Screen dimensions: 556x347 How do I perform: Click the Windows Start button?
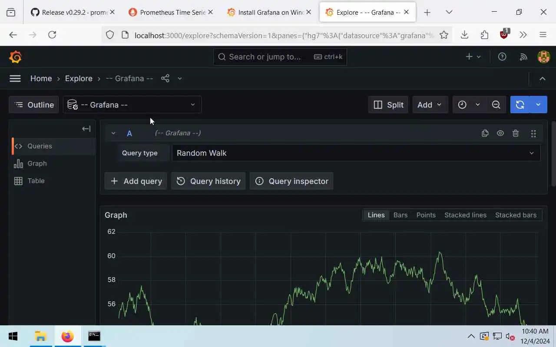[13, 336]
